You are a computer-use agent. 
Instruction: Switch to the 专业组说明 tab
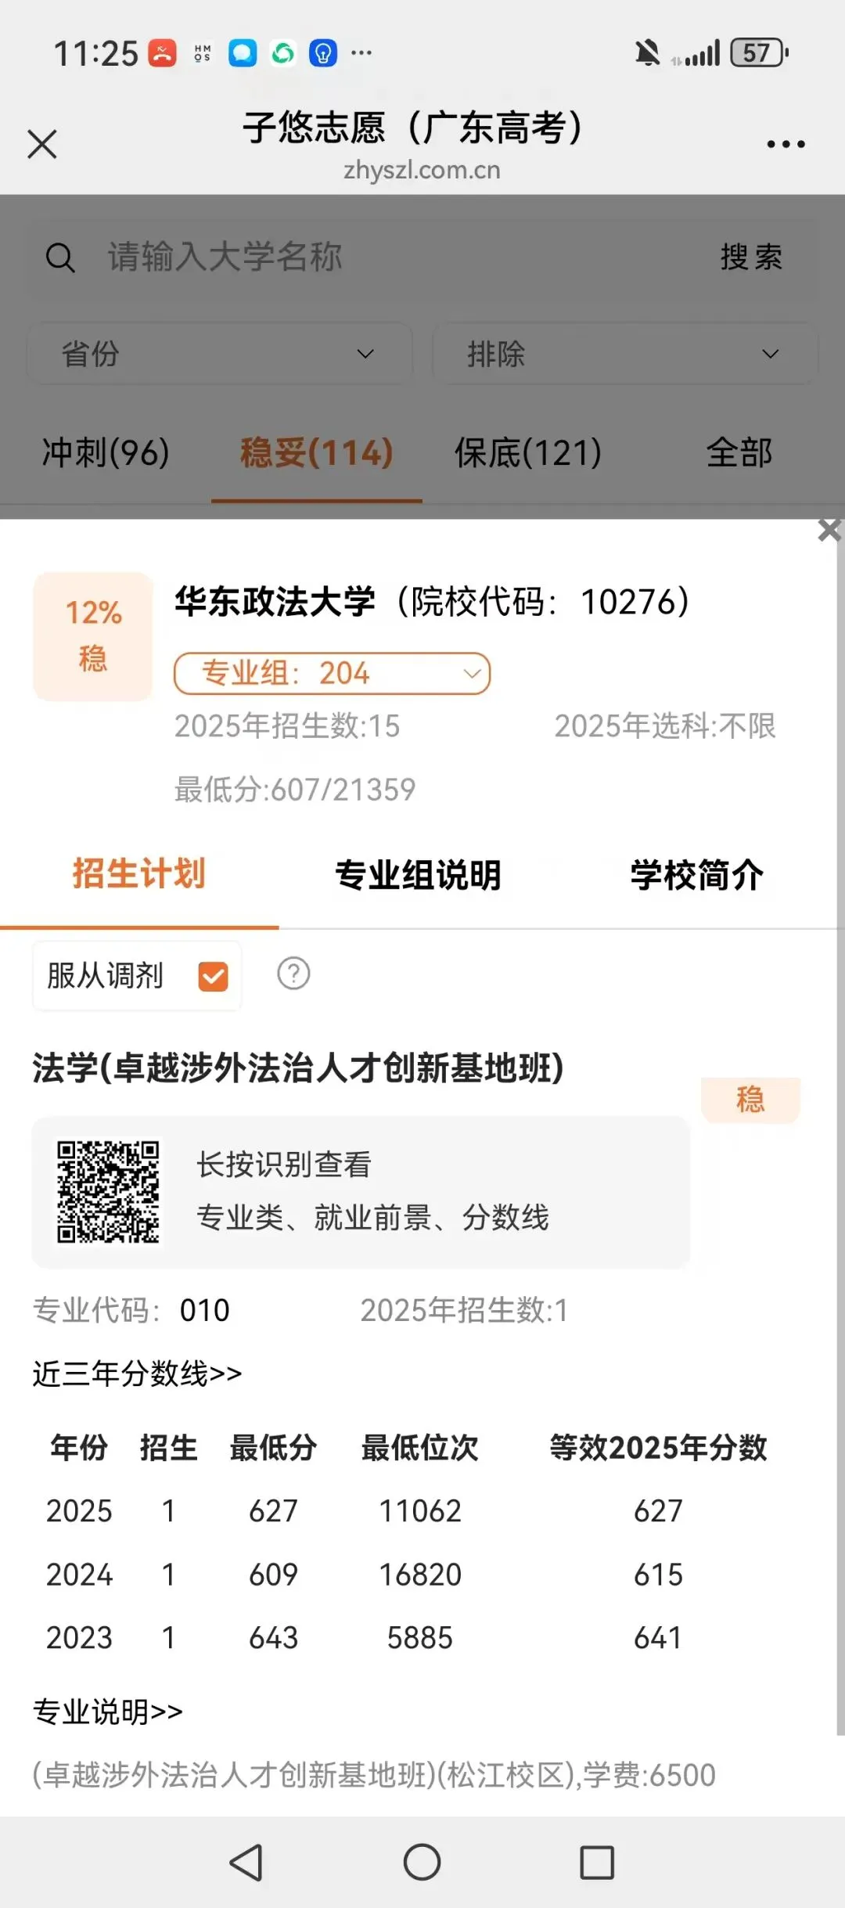(418, 875)
